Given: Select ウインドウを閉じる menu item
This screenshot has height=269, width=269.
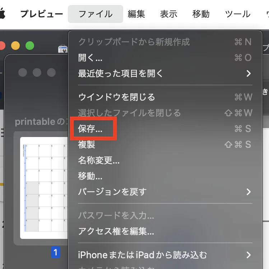Looking at the screenshot, I should click(x=116, y=97).
